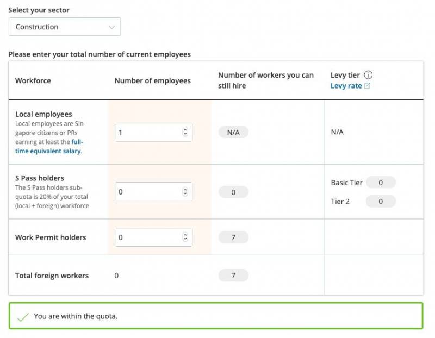Click the Basic Tier value badge
Screen dimensions: 435x338
pyautogui.click(x=381, y=183)
